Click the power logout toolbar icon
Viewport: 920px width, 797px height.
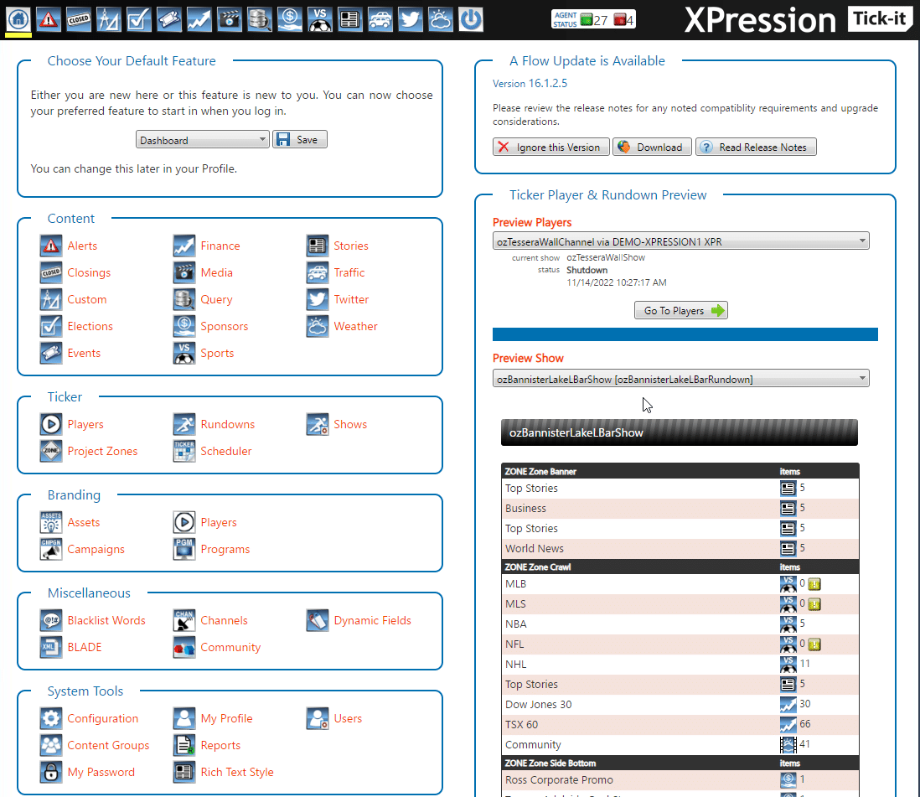[x=471, y=19]
